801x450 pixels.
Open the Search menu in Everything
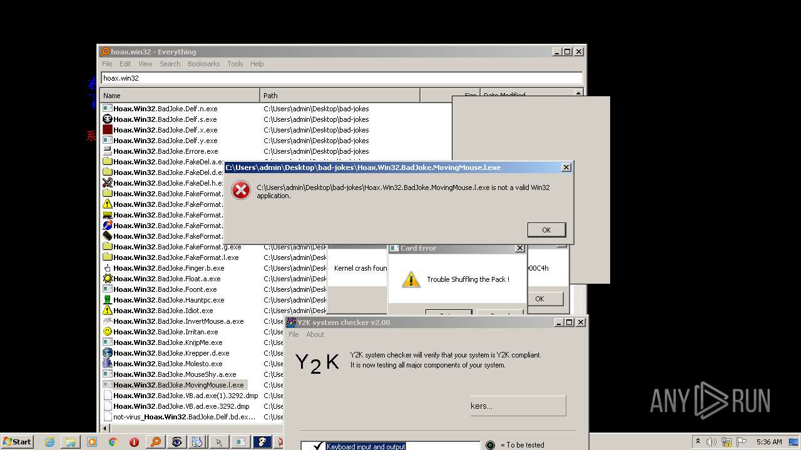pyautogui.click(x=170, y=64)
